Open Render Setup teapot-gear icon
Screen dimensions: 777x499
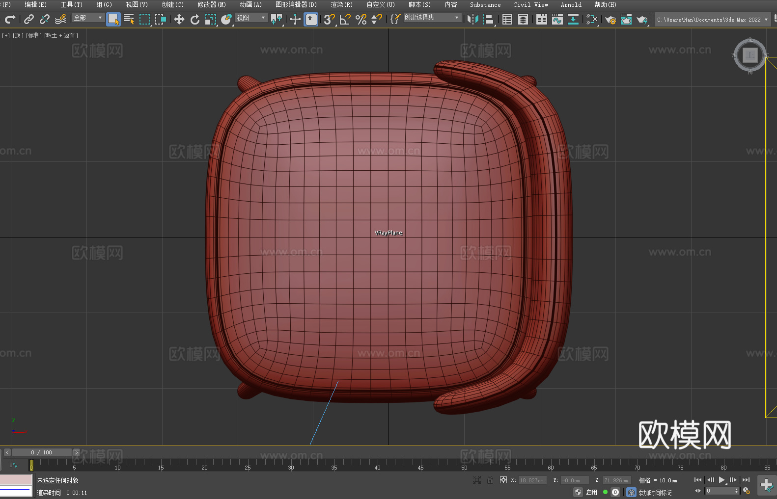click(x=610, y=19)
